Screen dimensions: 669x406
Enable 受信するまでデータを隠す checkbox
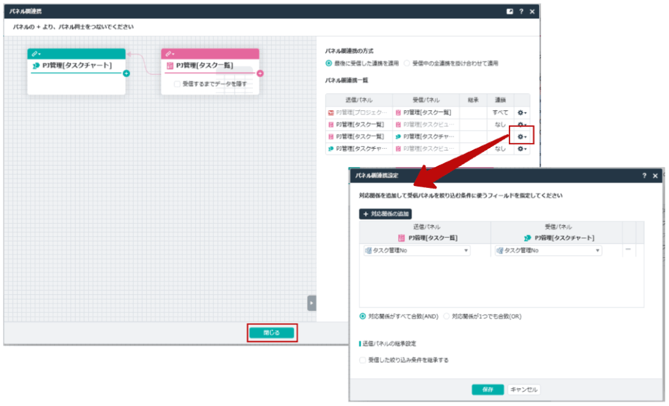[177, 84]
